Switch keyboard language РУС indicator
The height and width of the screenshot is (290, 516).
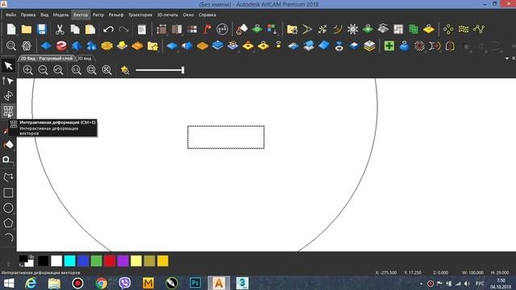tap(480, 284)
